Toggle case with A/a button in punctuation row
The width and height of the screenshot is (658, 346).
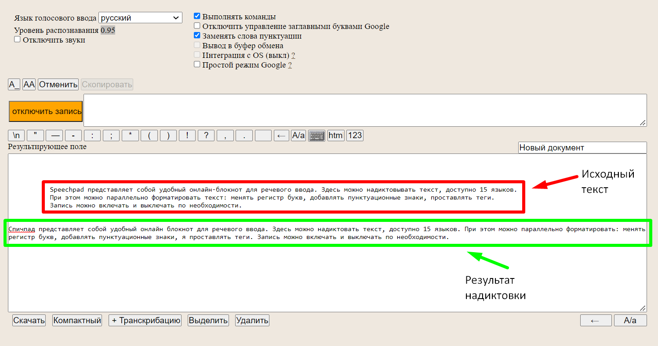(x=298, y=136)
